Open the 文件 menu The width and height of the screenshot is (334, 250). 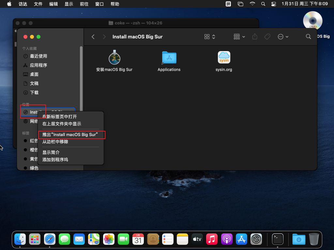(38, 4)
